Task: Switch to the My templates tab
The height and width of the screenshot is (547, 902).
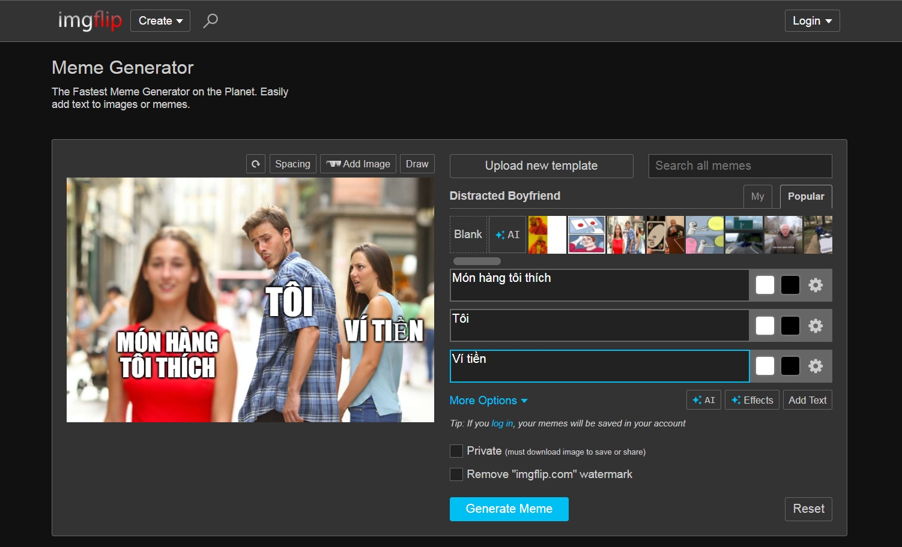Action: [757, 196]
